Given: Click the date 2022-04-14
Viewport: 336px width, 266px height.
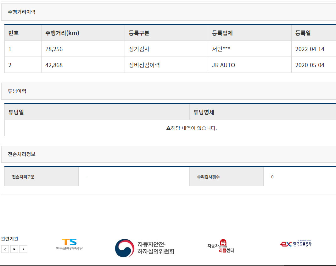Looking at the screenshot, I should pyautogui.click(x=310, y=49).
